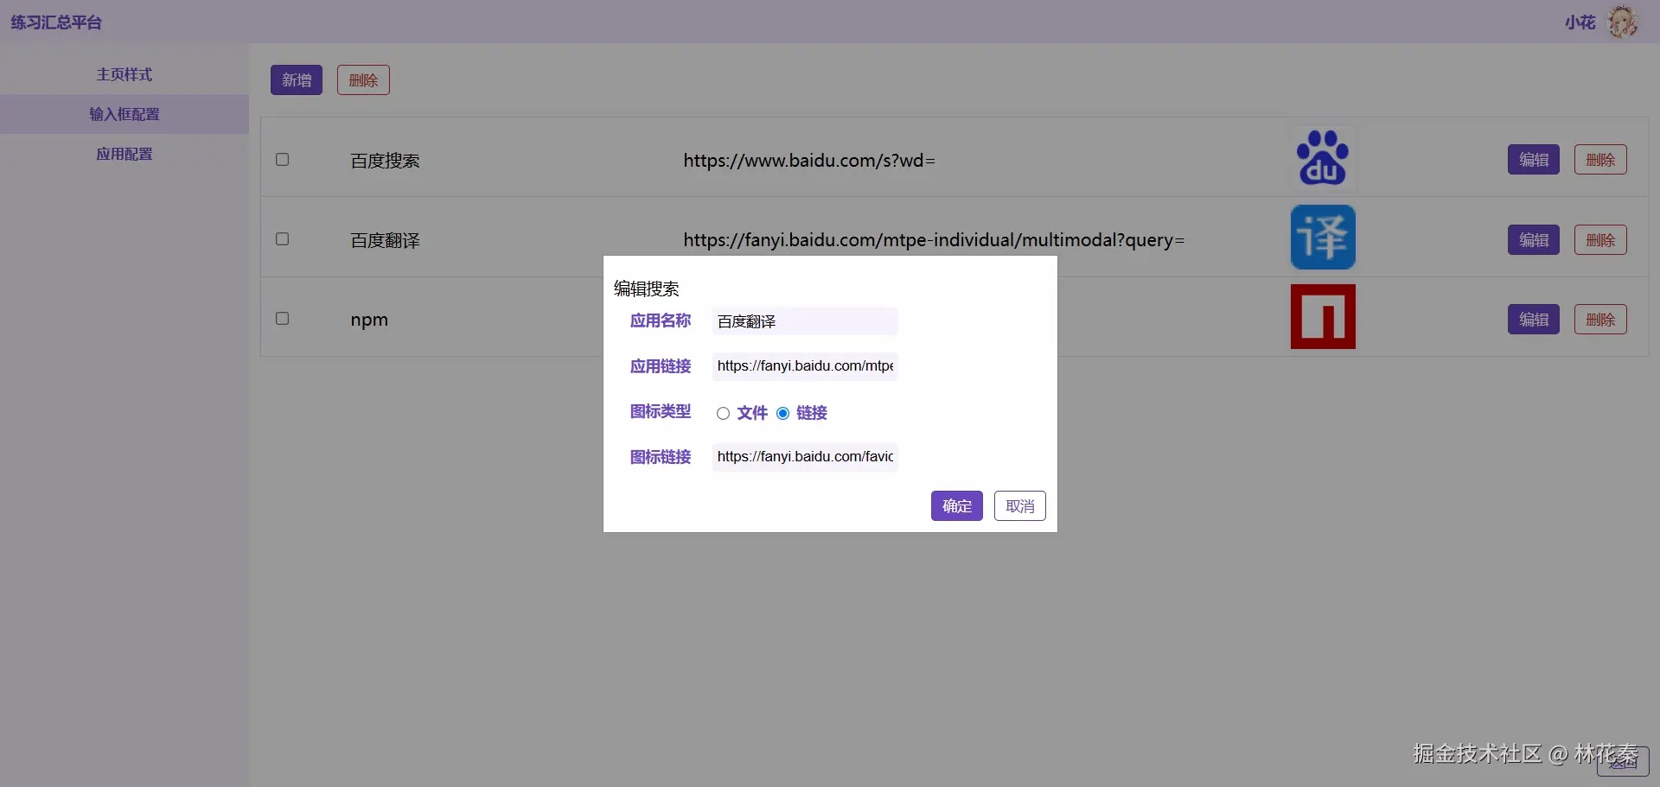Select the 文件 radio option
Image resolution: width=1660 pixels, height=787 pixels.
point(723,413)
